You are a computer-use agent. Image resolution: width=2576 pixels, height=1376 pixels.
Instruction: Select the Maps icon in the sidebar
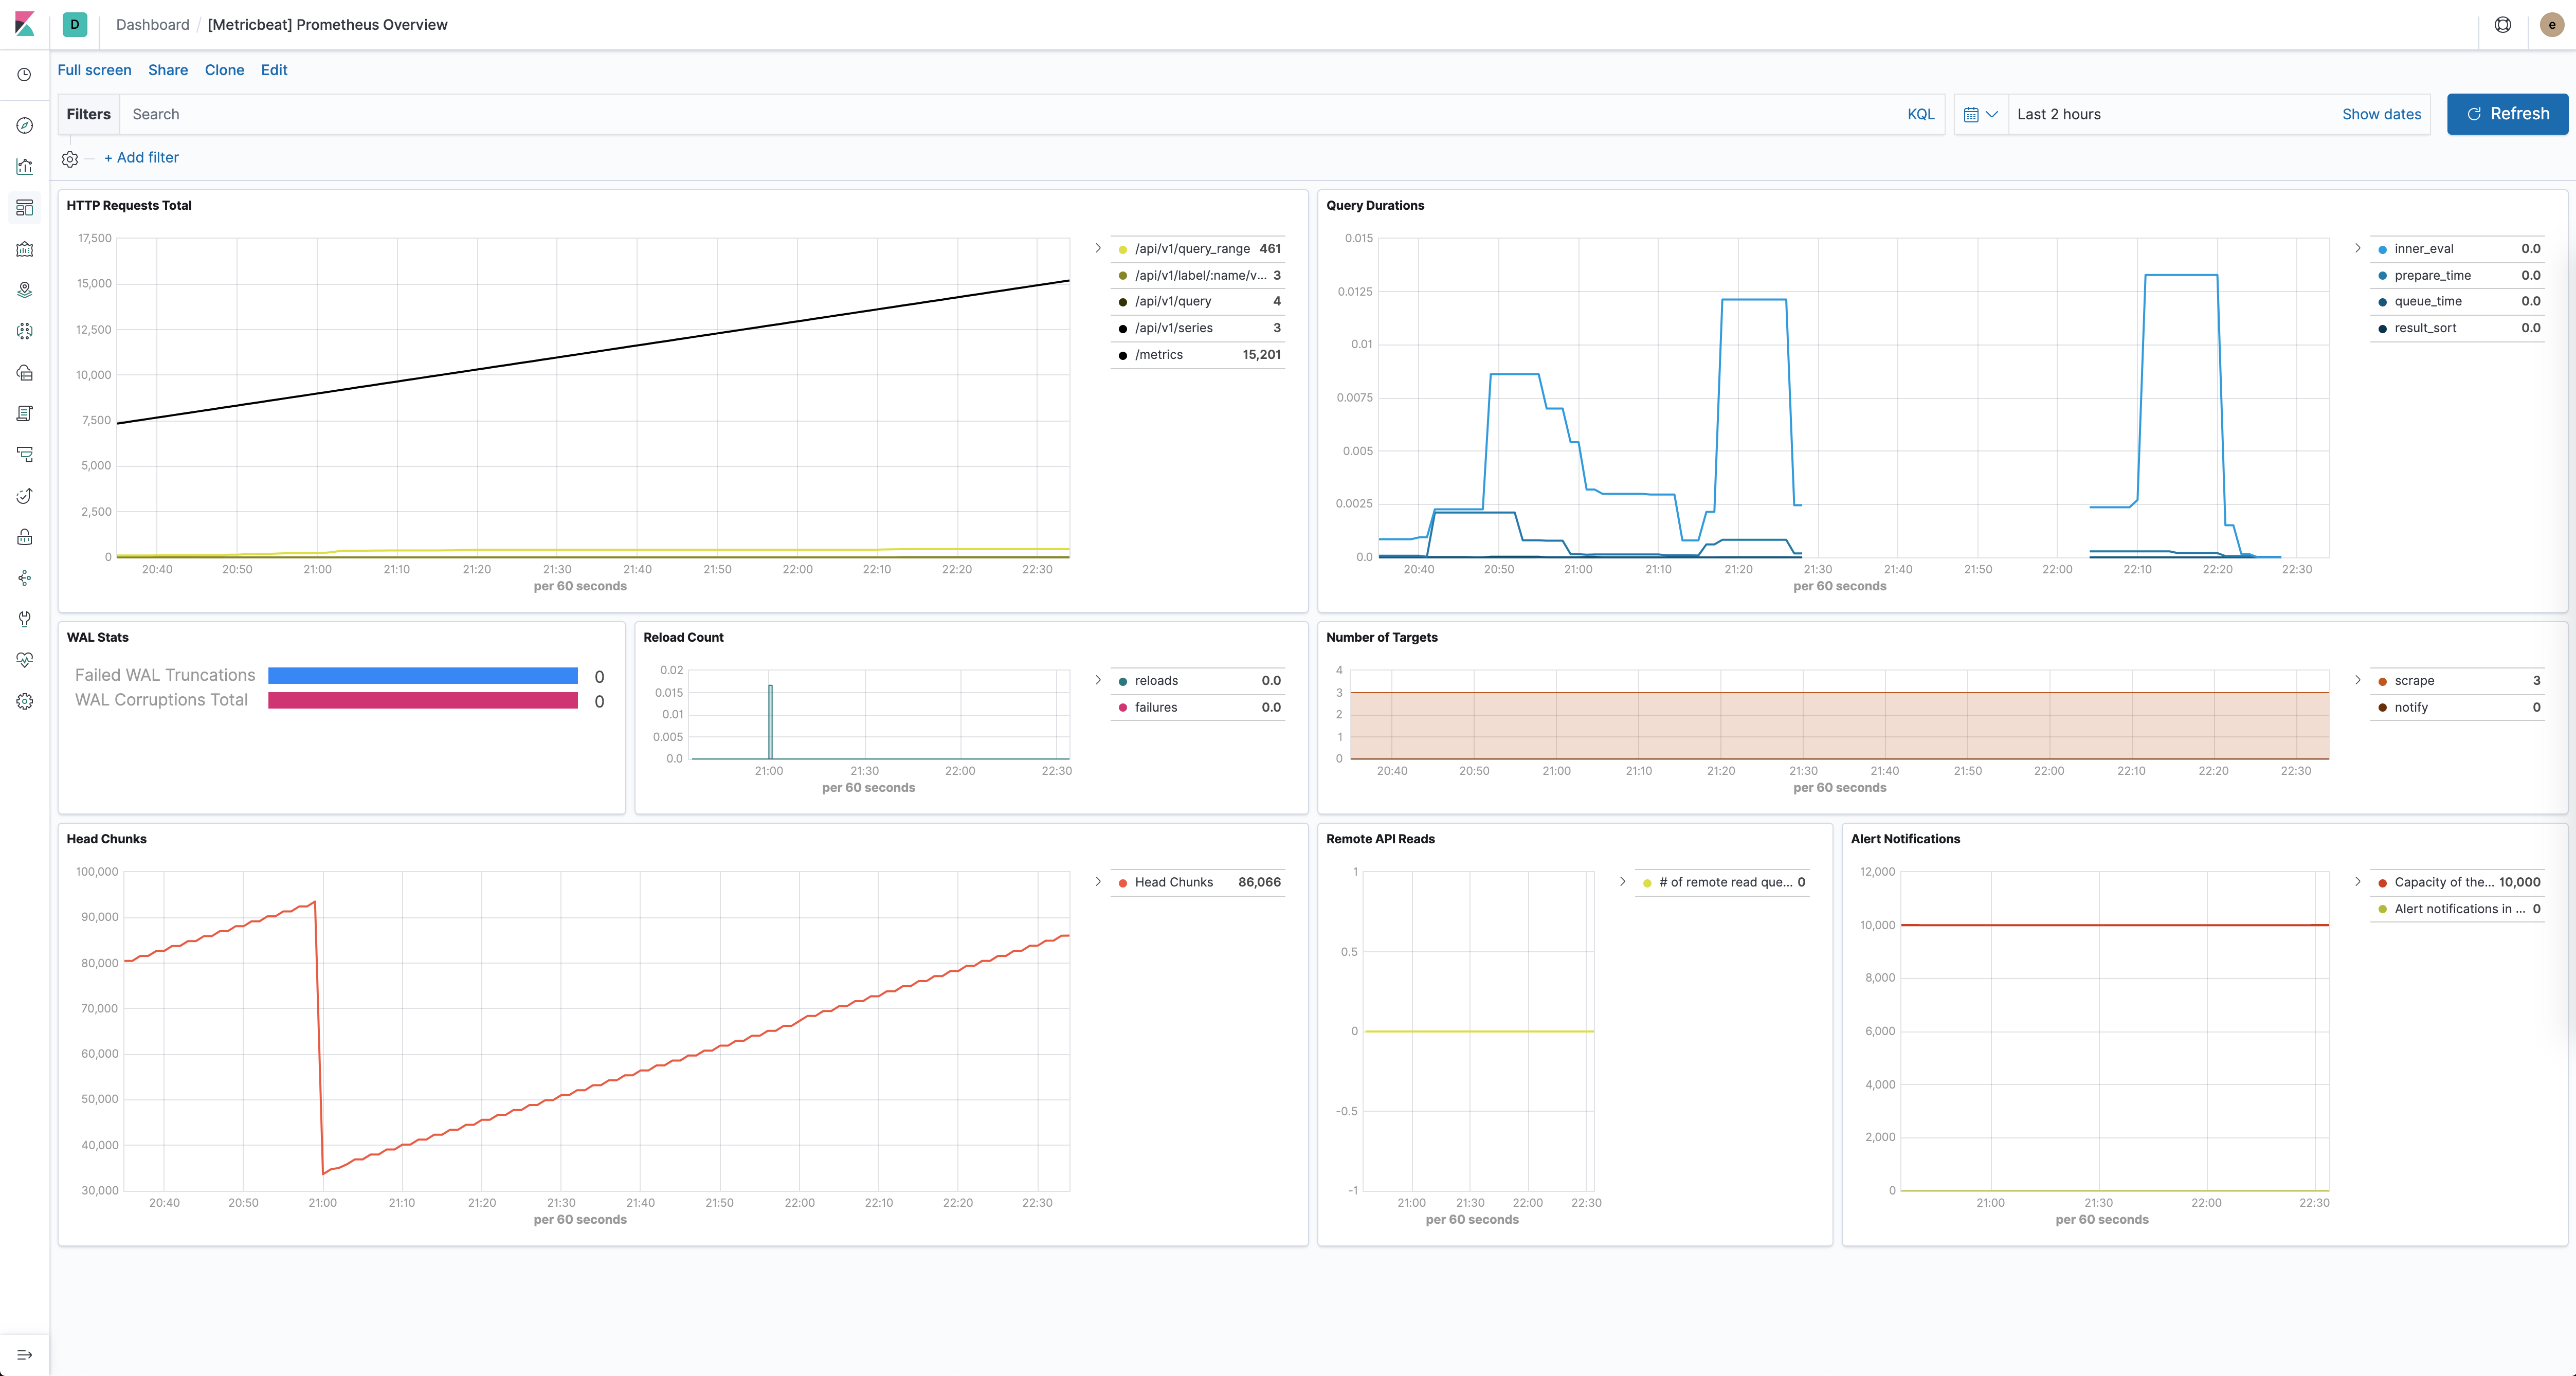point(24,290)
